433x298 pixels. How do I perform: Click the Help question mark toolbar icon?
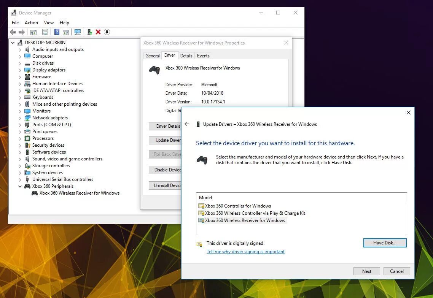tap(57, 32)
